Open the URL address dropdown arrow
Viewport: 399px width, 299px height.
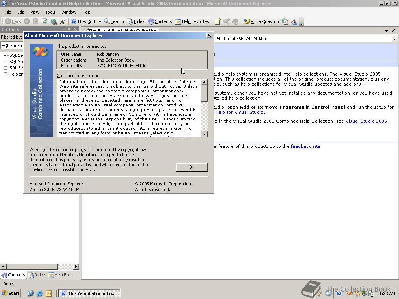[394, 39]
